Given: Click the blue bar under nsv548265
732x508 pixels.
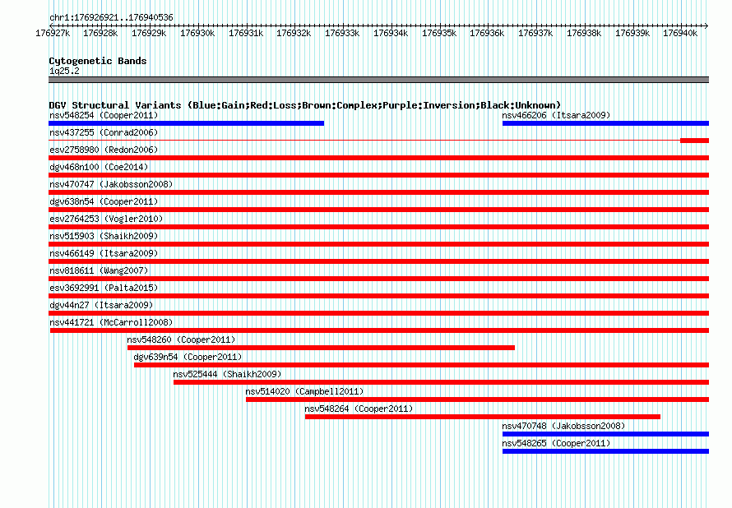Looking at the screenshot, I should point(605,451).
